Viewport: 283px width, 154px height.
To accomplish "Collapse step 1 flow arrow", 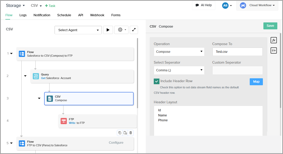I will [11, 54].
